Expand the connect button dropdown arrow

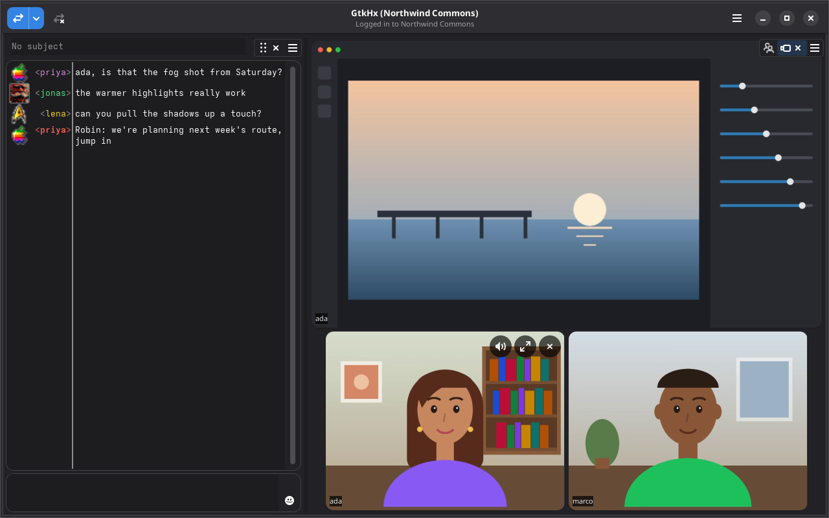coord(37,18)
